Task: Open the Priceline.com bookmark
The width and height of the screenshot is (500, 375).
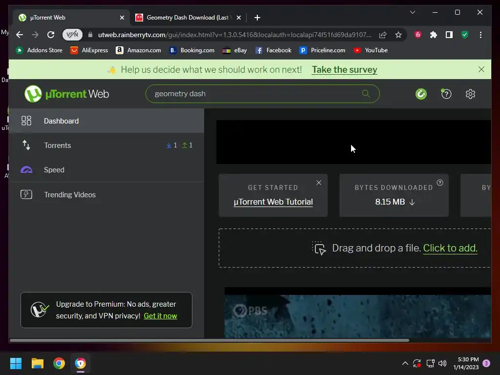Action: (322, 50)
